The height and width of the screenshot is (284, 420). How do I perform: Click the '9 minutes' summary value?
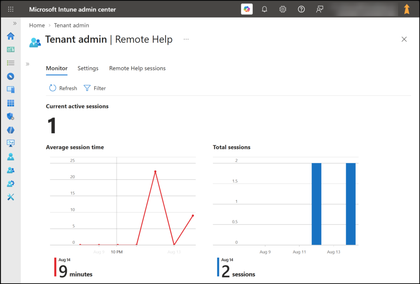click(75, 270)
